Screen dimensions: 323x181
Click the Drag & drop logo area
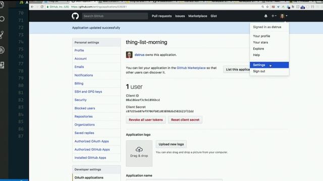point(139,153)
